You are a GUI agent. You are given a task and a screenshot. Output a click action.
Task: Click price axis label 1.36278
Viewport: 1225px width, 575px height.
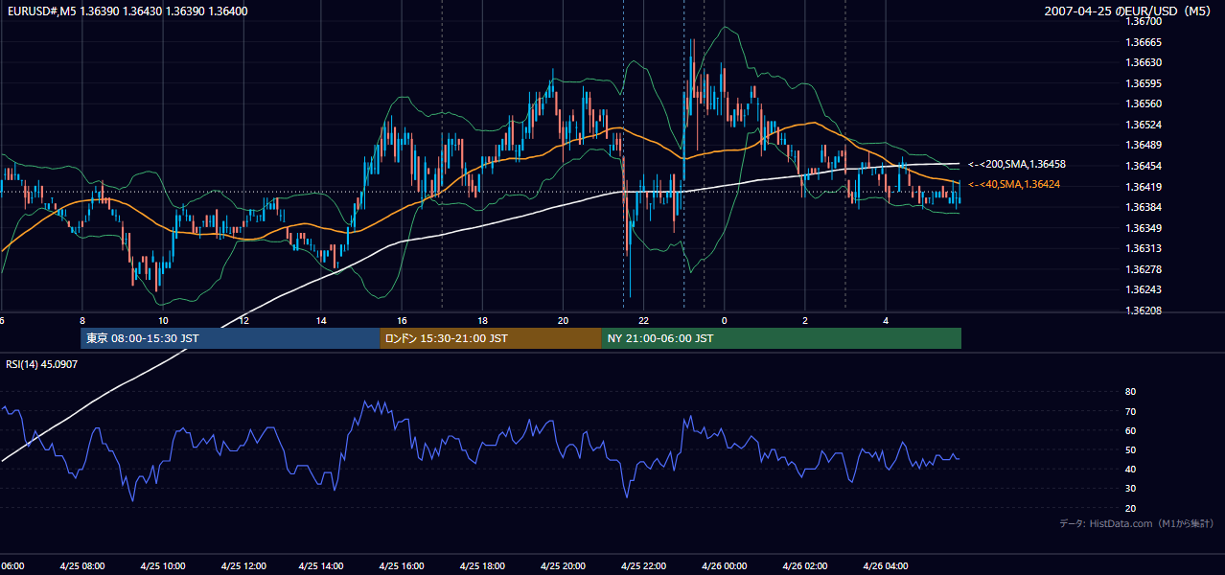click(1144, 269)
